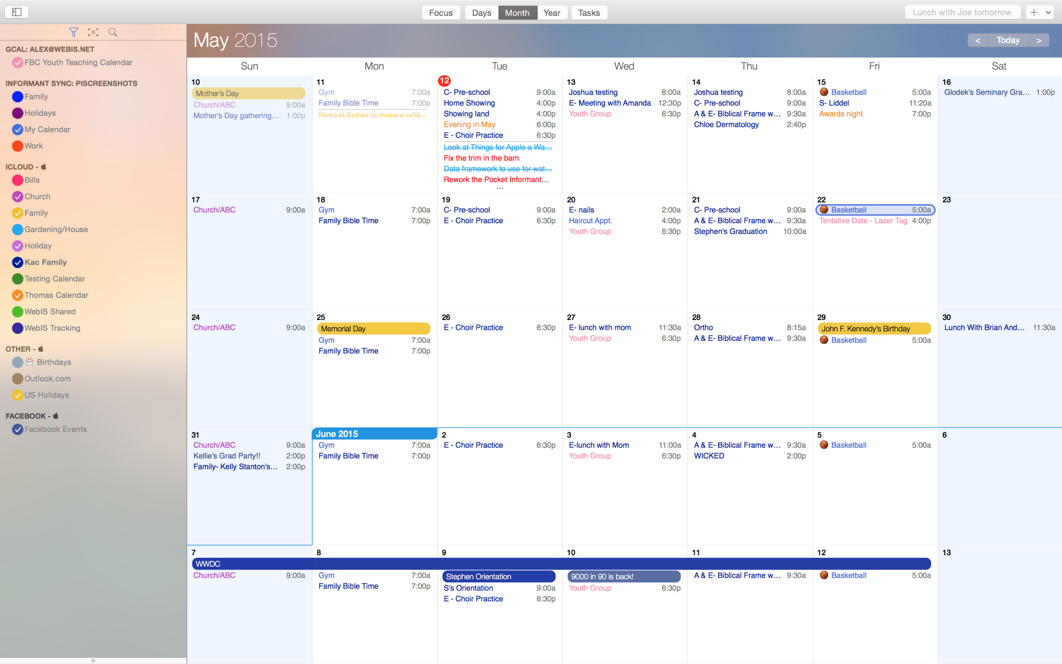This screenshot has width=1062, height=664.
Task: Click the Today button
Action: coord(1008,40)
